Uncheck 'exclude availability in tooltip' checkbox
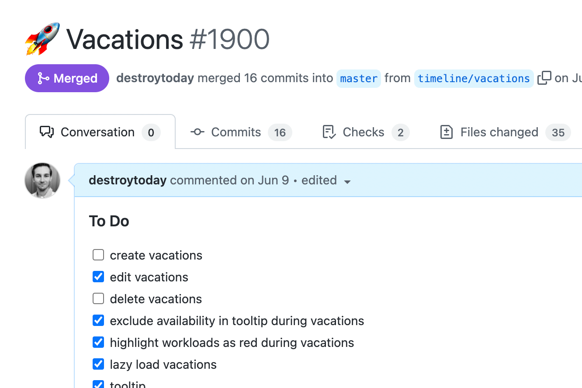 pyautogui.click(x=98, y=320)
